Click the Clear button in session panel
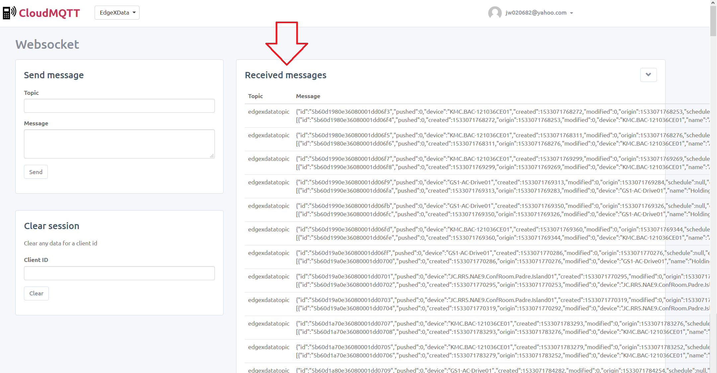717x373 pixels. pyautogui.click(x=36, y=293)
